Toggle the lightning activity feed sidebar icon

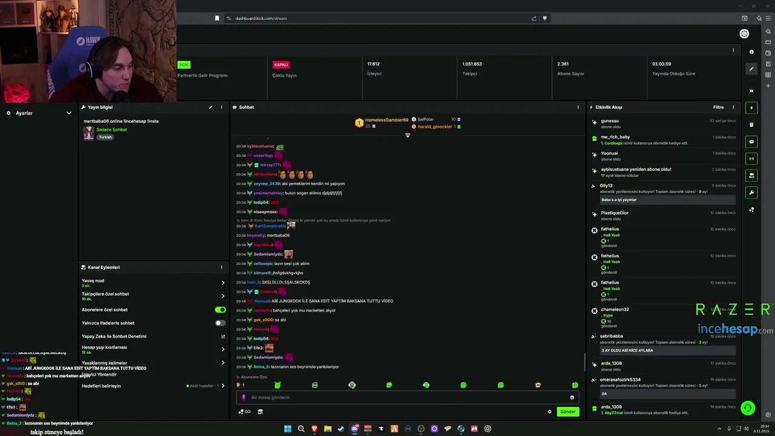751,108
